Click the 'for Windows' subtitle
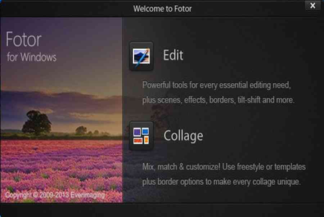Screen dimensions: 324x217 32,57
